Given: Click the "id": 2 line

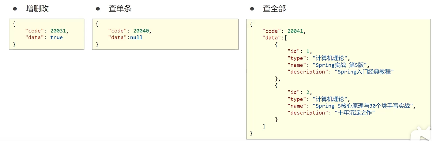Looking at the screenshot, I should click(300, 92).
